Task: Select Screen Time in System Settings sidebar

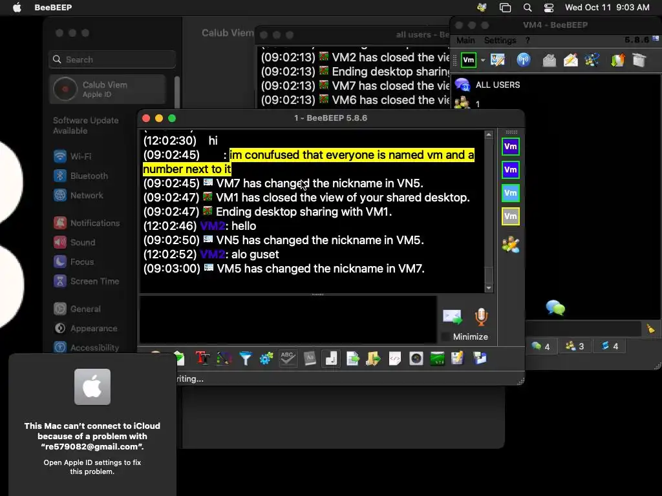Action: (86, 281)
